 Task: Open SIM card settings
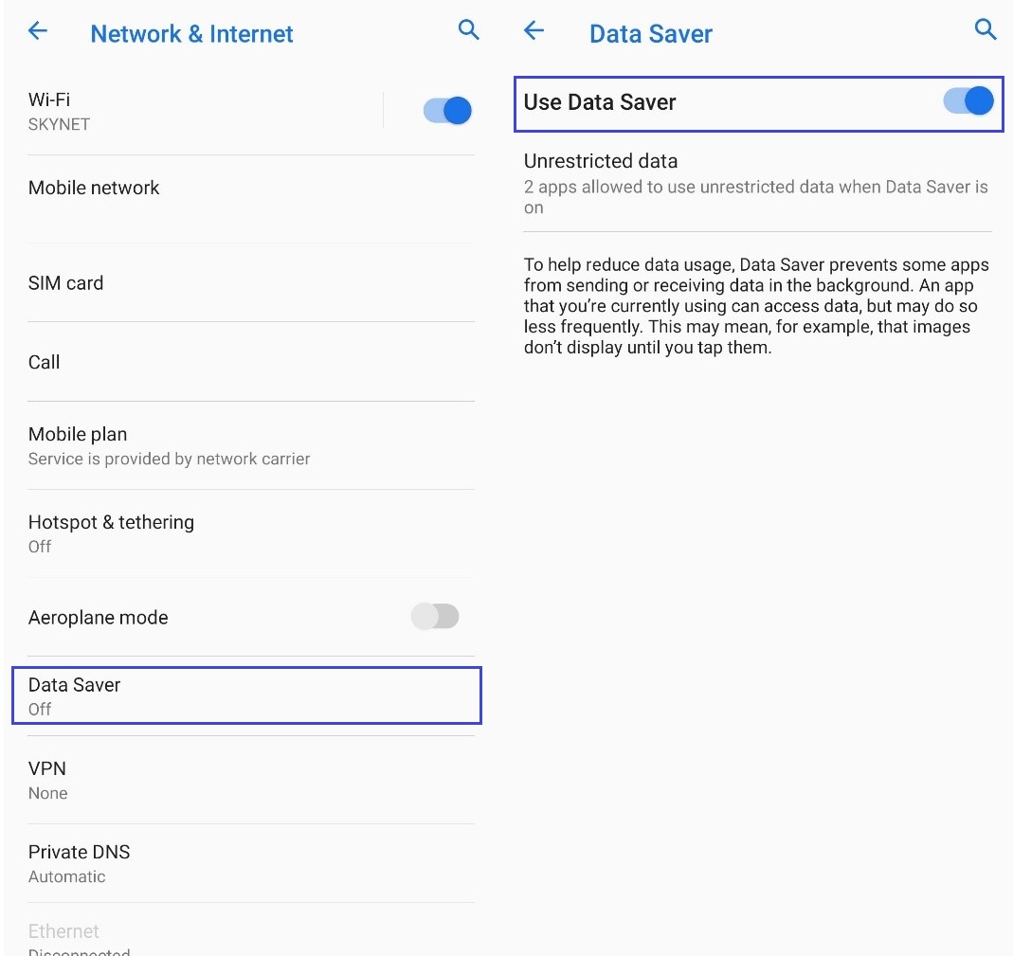click(251, 283)
